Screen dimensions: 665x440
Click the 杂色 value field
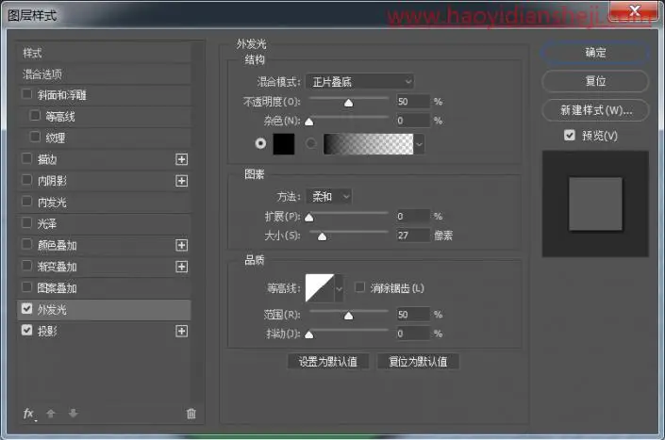tap(413, 121)
